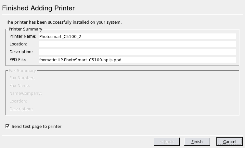The image size is (245, 148).
Task: Click the disabled Fax Number label
Action: (22, 78)
